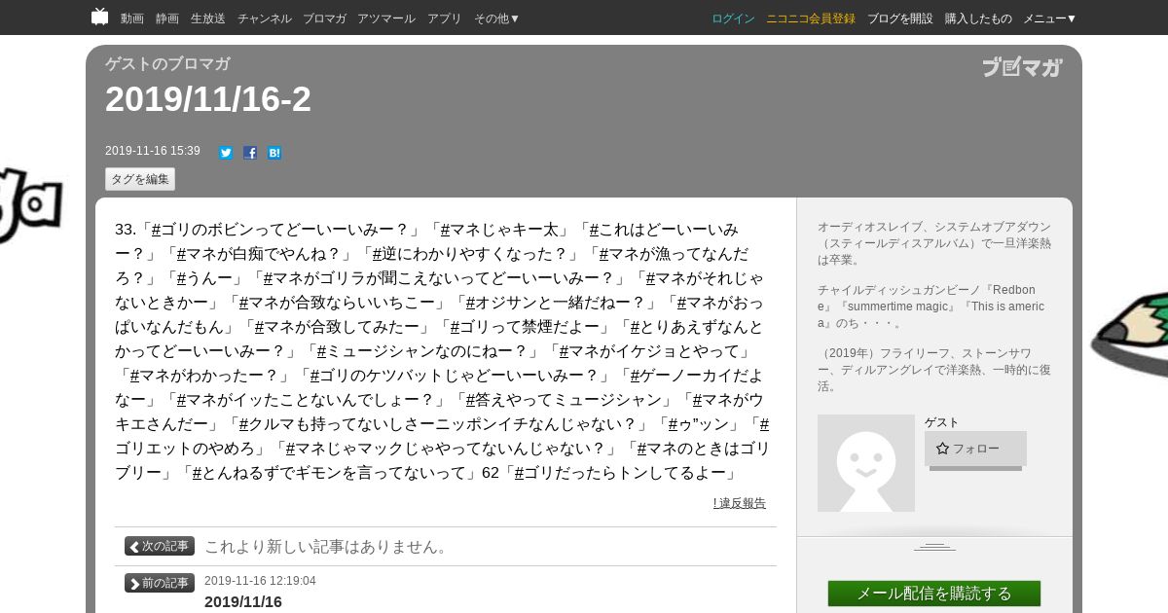The width and height of the screenshot is (1168, 613).
Task: Open ブロマガ in top navigation
Action: point(324,18)
